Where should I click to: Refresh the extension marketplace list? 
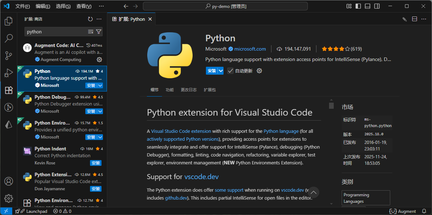click(x=90, y=19)
